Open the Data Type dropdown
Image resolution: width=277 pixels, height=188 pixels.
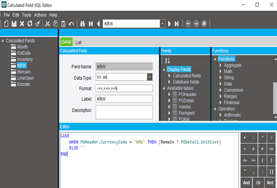click(149, 77)
